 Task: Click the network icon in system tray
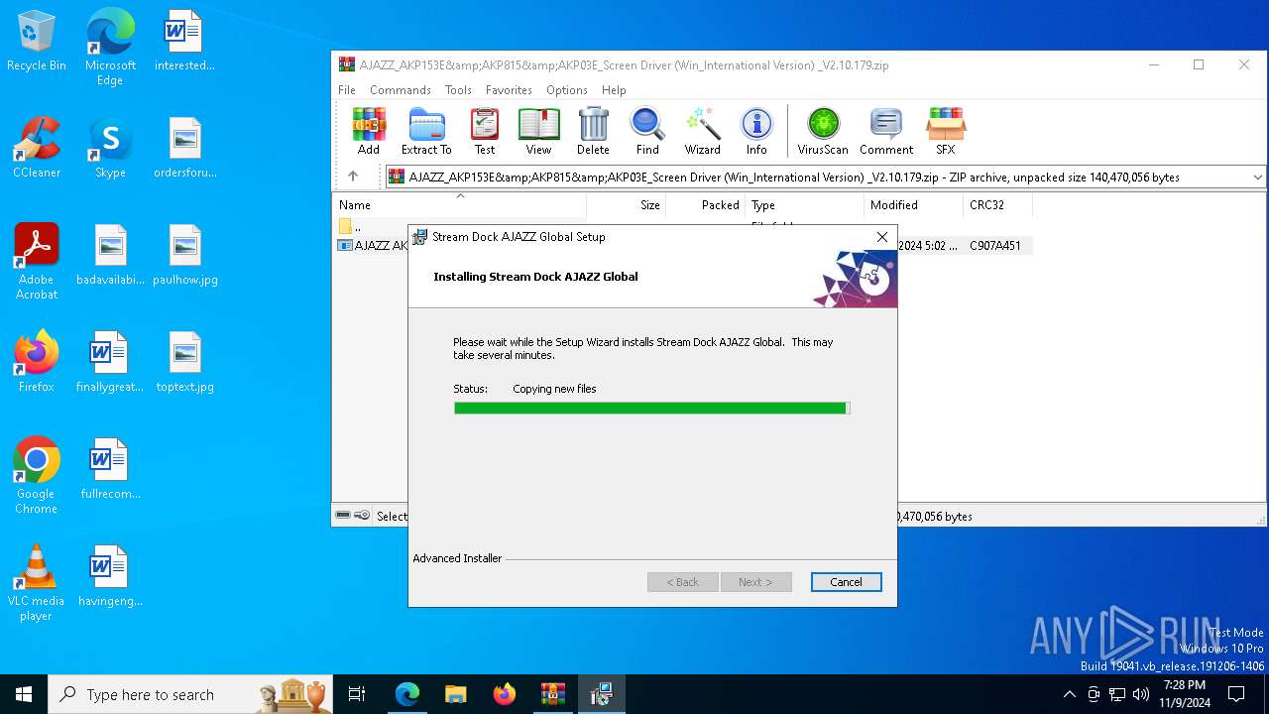pos(1117,694)
